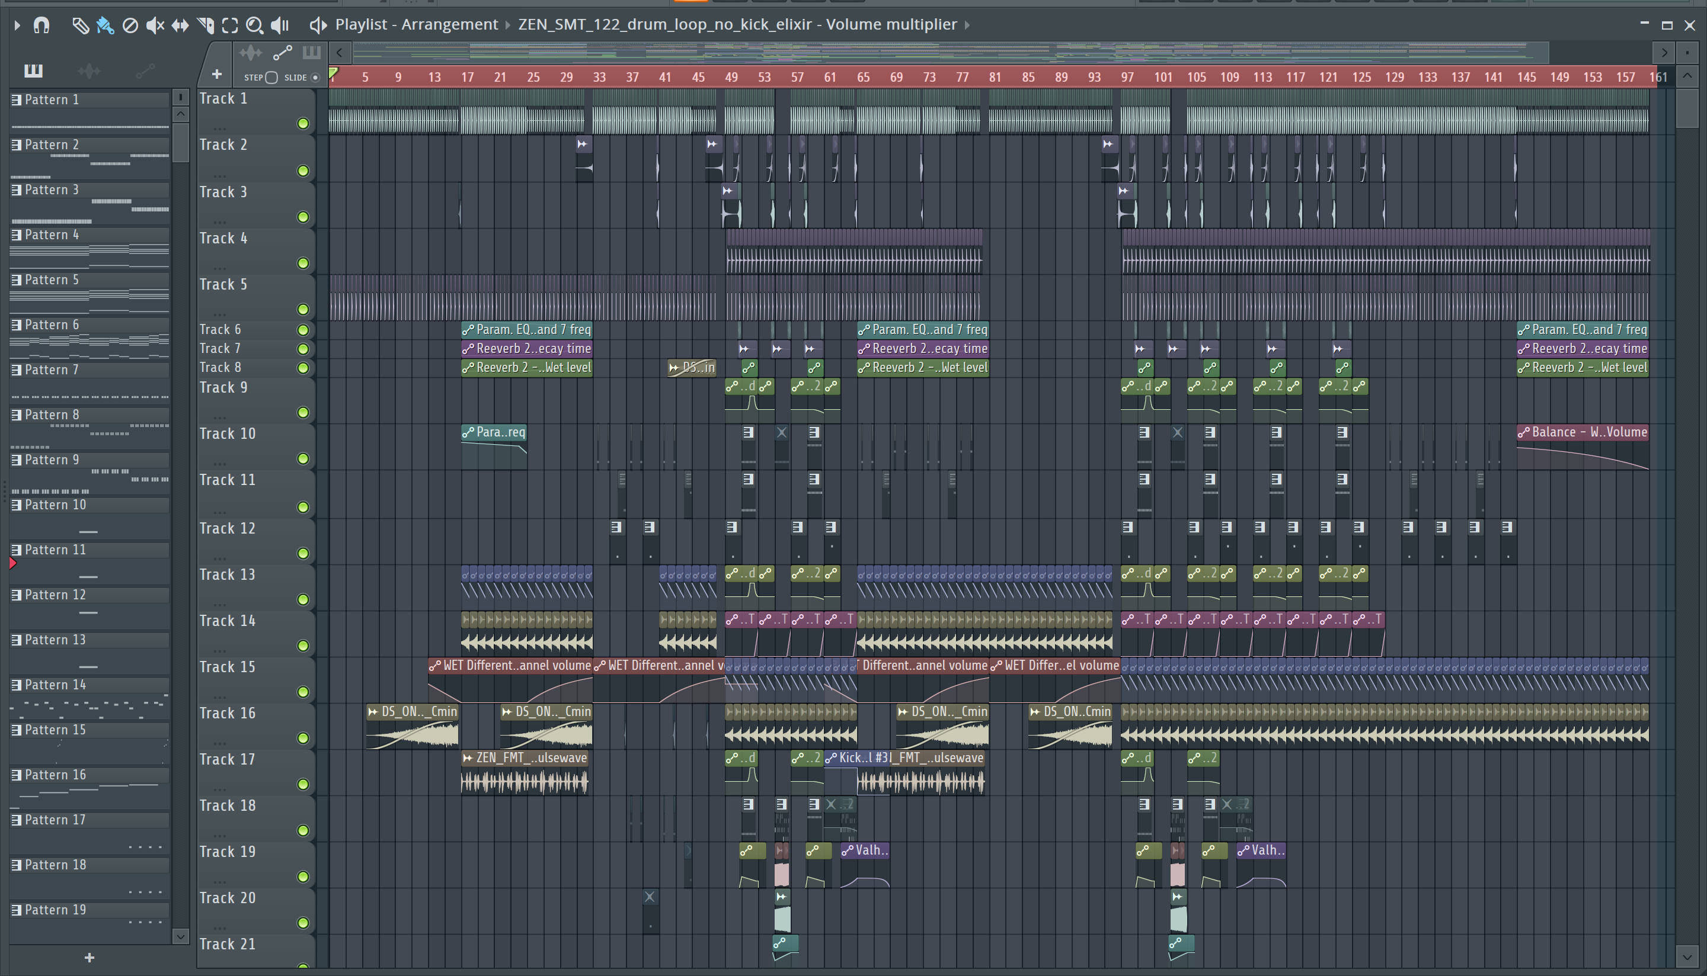Toggle the snap magnet icon
Screen dimensions: 1707x976
point(41,25)
